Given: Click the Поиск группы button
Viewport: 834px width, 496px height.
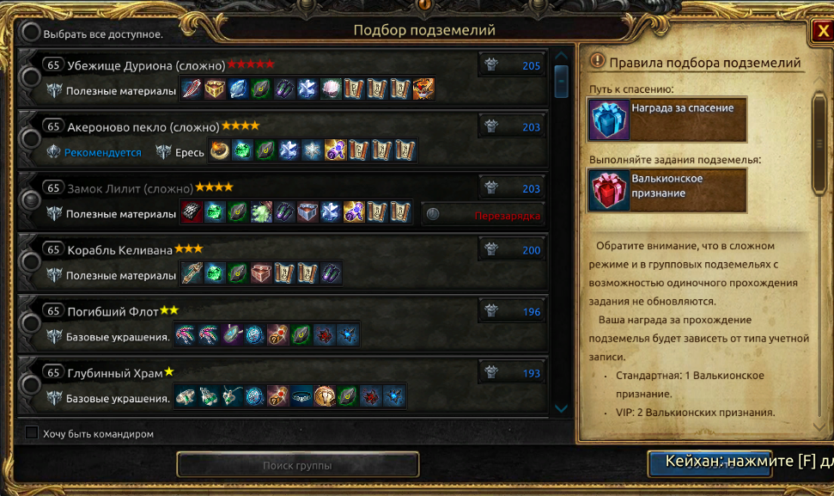Looking at the screenshot, I should tap(297, 465).
